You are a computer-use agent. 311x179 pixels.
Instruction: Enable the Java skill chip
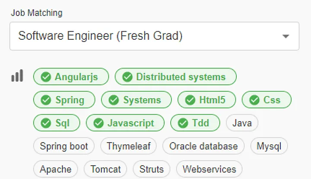(x=242, y=123)
